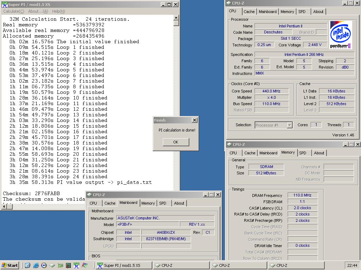
Task: Click the title bar icon of the CPU-Z Memory window
Action: [x=229, y=144]
